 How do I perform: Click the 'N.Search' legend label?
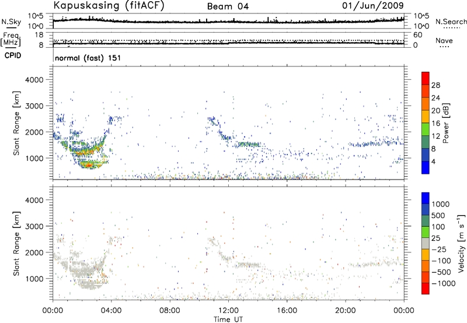point(451,22)
